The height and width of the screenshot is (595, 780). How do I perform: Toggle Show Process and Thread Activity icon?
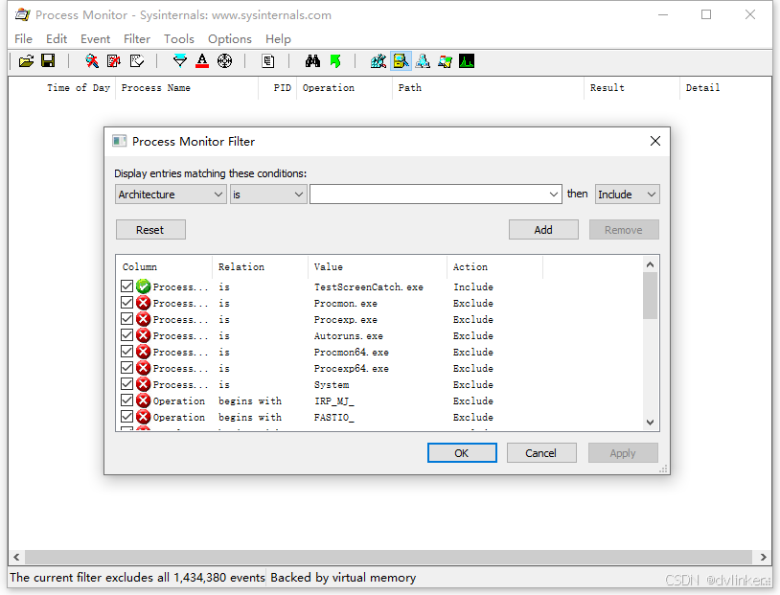click(445, 61)
